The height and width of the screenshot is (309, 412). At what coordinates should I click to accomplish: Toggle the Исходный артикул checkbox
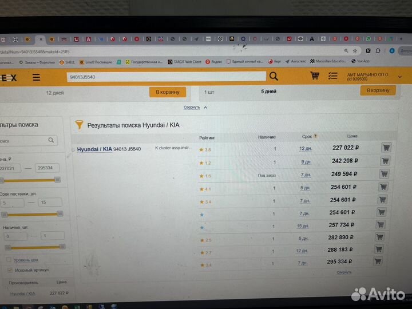pos(10,270)
